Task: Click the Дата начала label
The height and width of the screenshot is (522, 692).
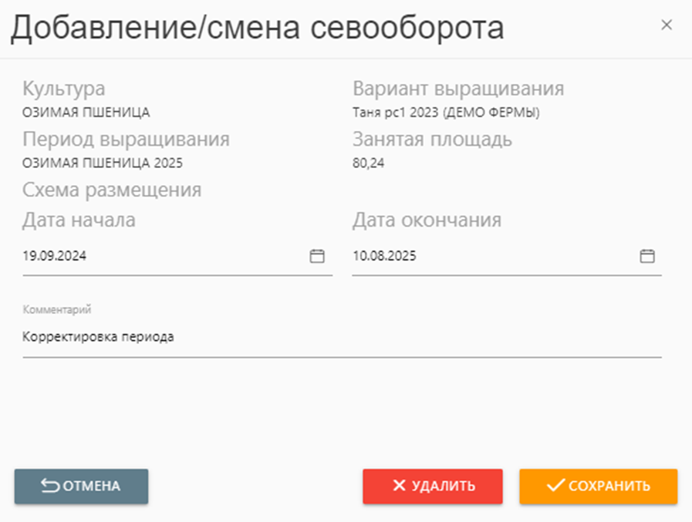Action: click(x=79, y=220)
